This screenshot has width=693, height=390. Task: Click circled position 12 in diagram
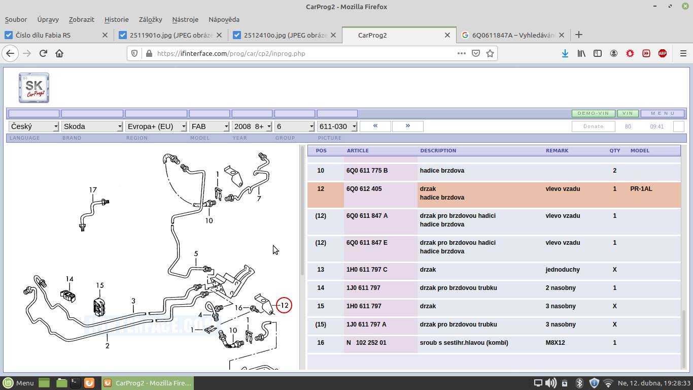pyautogui.click(x=284, y=305)
